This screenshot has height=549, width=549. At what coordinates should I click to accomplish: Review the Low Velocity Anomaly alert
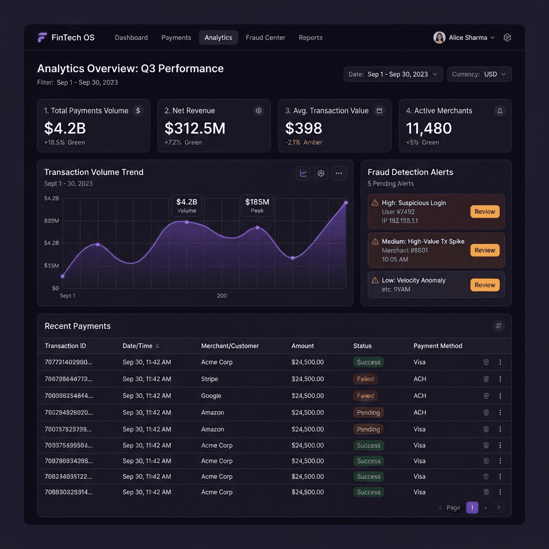coord(485,285)
